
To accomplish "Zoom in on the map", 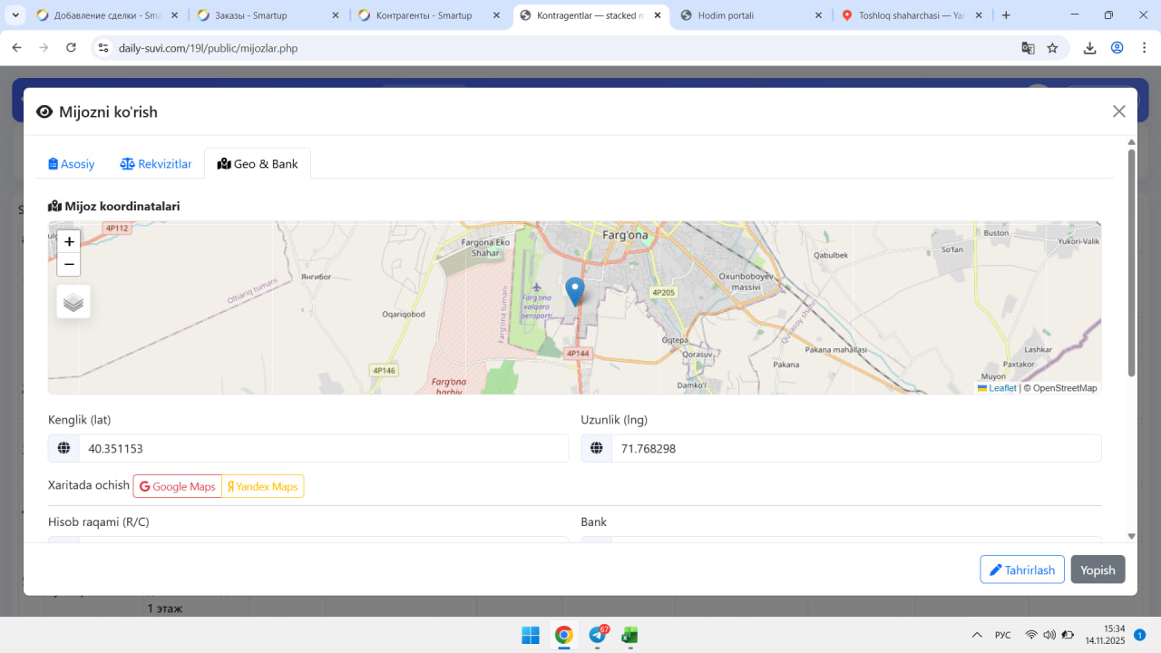I will coord(69,242).
